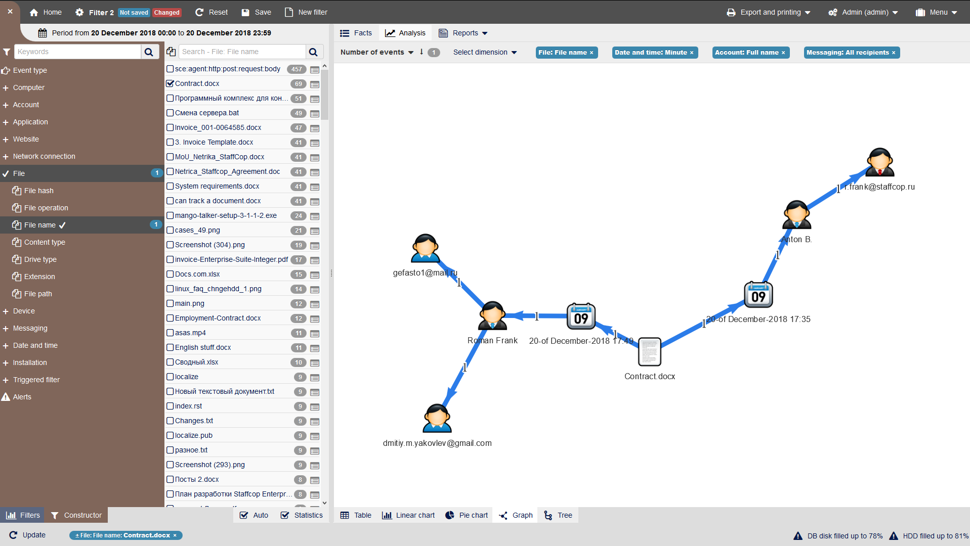Click the Update button
Viewport: 970px width, 546px height.
click(x=28, y=535)
